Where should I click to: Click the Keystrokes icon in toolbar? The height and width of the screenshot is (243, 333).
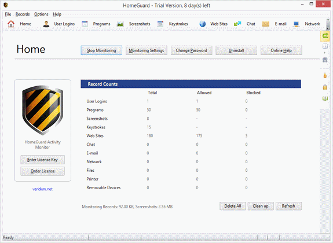click(x=160, y=24)
